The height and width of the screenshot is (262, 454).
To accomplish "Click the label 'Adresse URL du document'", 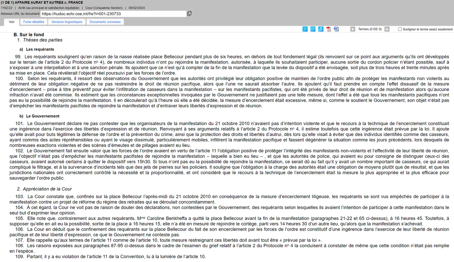I will [20, 14].
